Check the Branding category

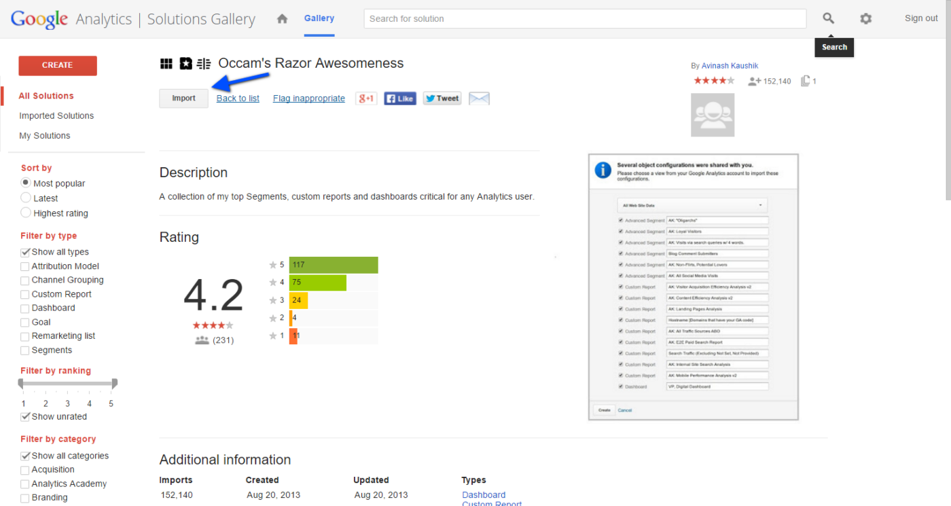coord(25,498)
